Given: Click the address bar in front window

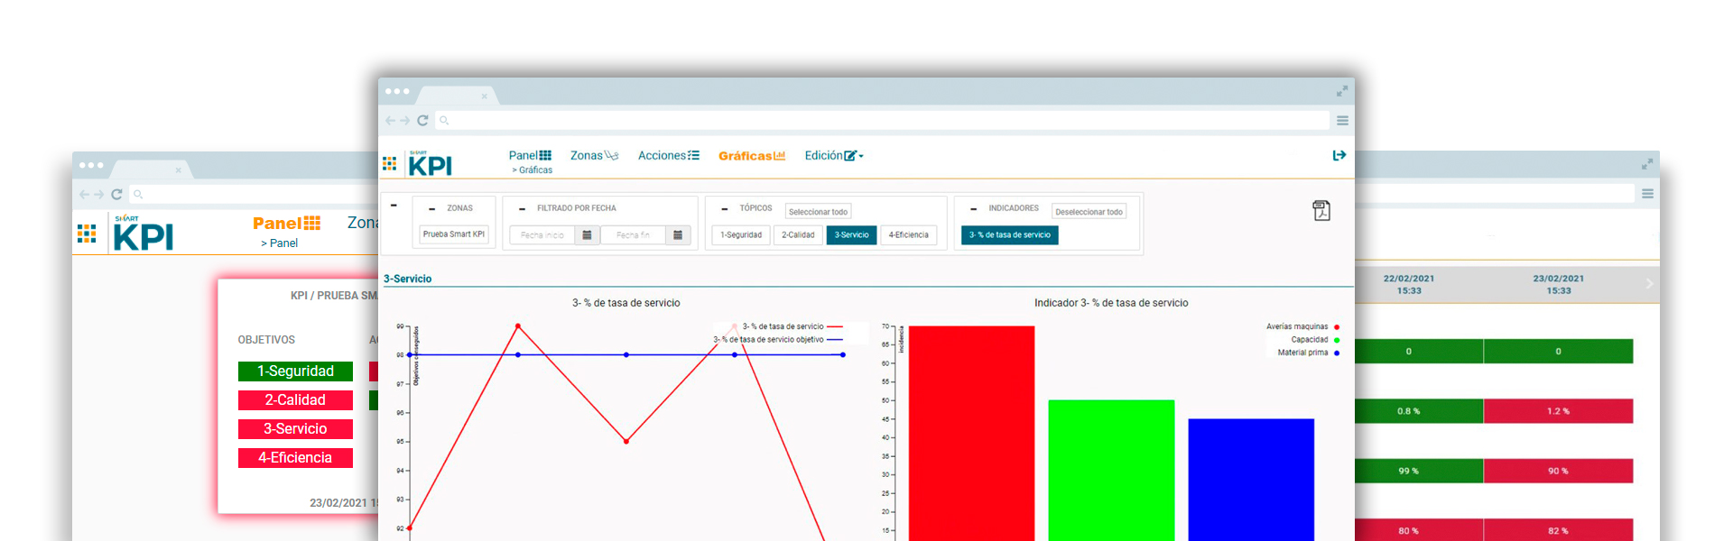Looking at the screenshot, I should click(x=882, y=120).
